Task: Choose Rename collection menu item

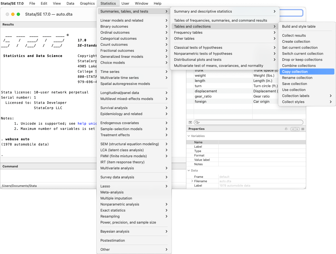Action: tap(307, 78)
